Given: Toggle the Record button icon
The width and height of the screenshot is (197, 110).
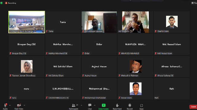Looking at the screenshot, I should [x=130, y=105].
